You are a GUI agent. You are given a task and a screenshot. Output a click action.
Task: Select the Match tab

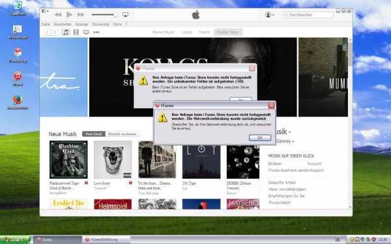pyautogui.click(x=204, y=32)
